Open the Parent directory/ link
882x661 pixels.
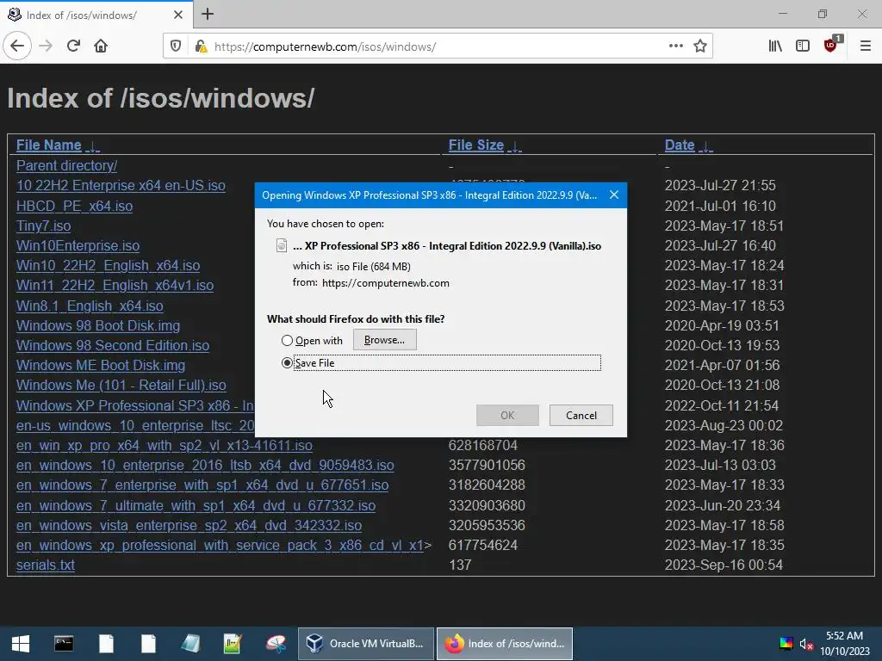[x=66, y=166]
